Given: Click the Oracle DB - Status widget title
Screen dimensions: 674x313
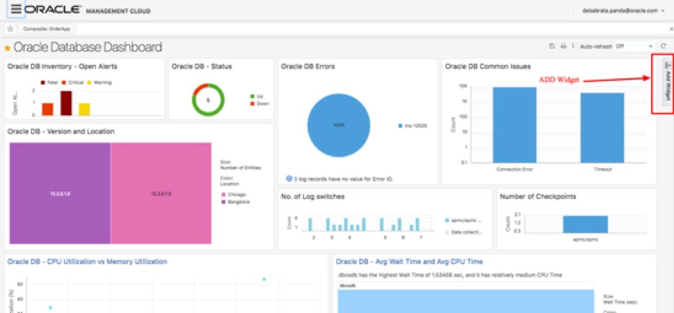Looking at the screenshot, I should [x=201, y=67].
